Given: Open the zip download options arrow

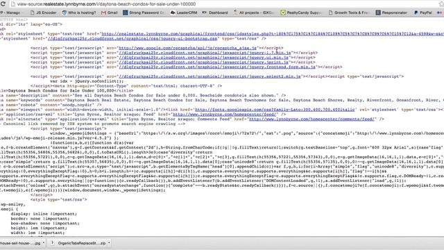Looking at the screenshot, I should click(x=109, y=243).
